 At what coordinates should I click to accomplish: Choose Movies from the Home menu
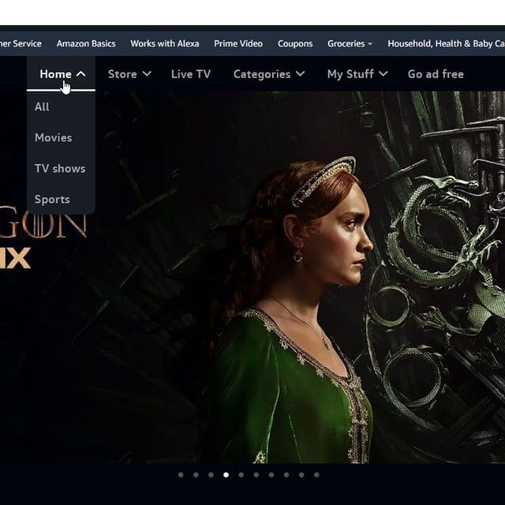53,137
